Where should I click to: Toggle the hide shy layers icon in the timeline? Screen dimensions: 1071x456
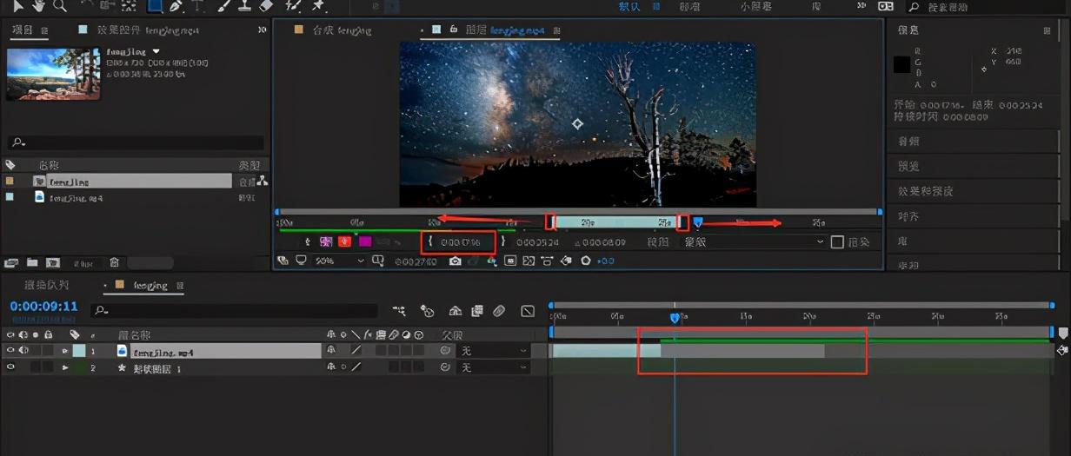coord(455,310)
